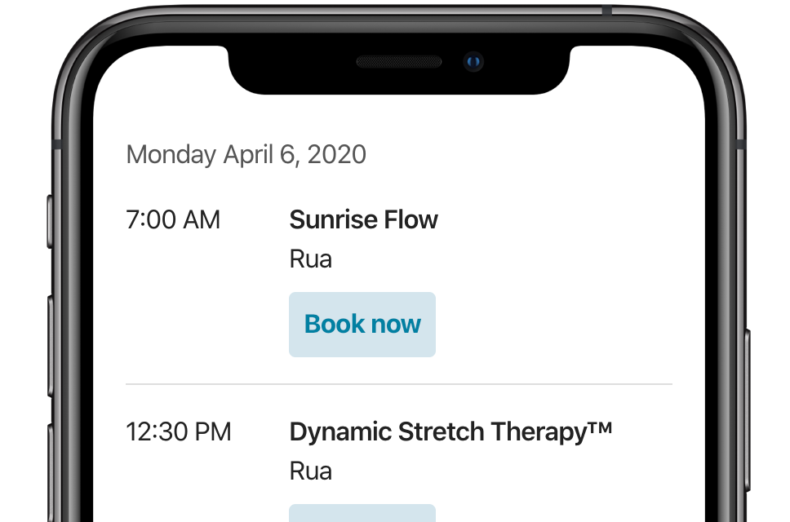Tap the front camera lens in the notch
Image resolution: width=790 pixels, height=522 pixels.
473,62
